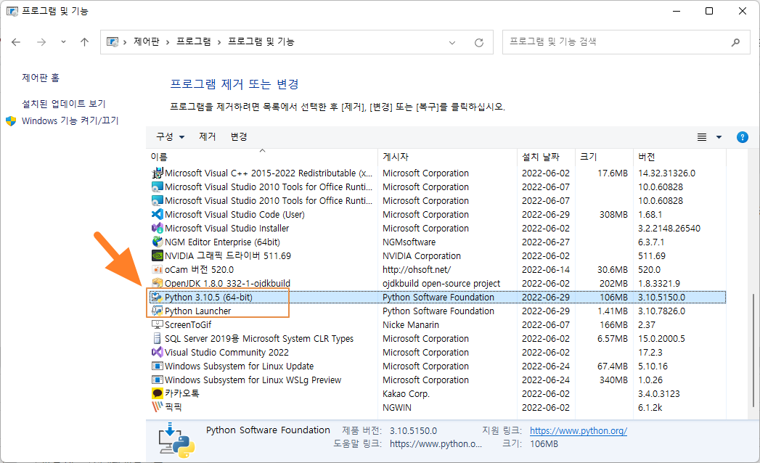Refresh the programs list
760x463 pixels.
click(479, 43)
